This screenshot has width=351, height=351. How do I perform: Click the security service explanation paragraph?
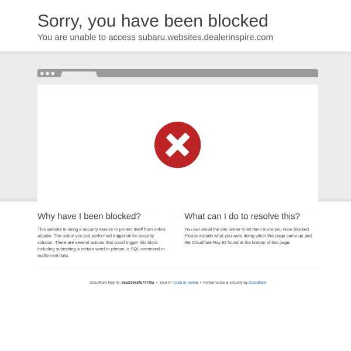pyautogui.click(x=102, y=242)
